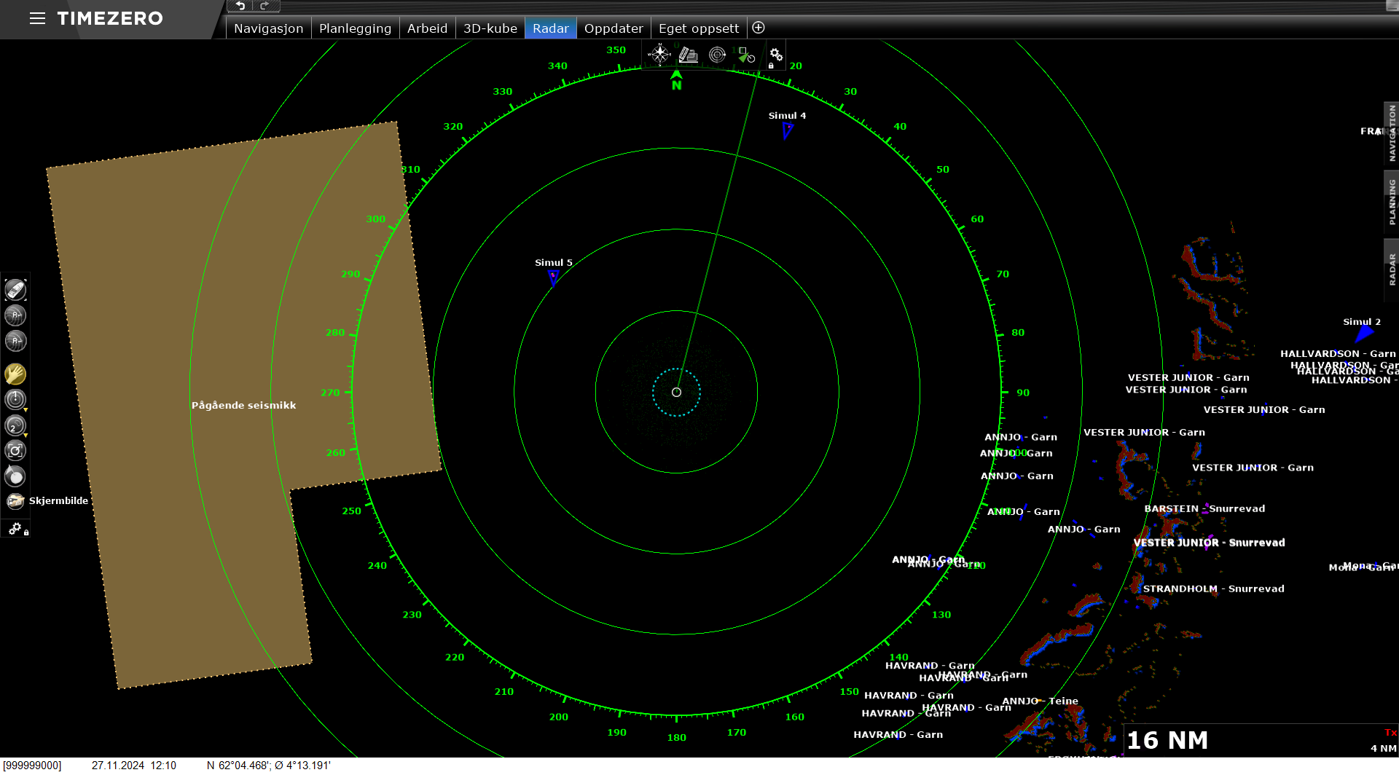Toggle the radar range rings icon
1399x775 pixels.
click(x=717, y=55)
